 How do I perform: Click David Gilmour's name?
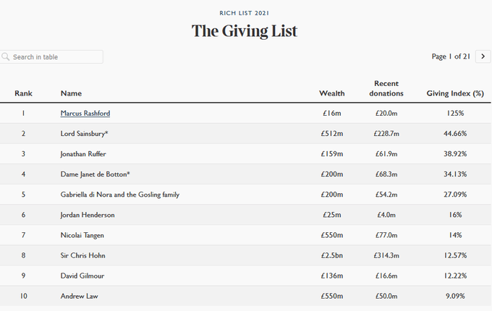click(82, 276)
